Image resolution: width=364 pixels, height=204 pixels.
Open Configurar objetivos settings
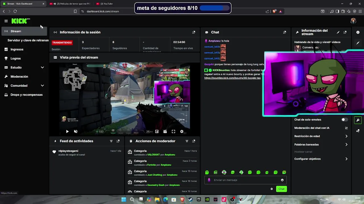click(x=321, y=159)
